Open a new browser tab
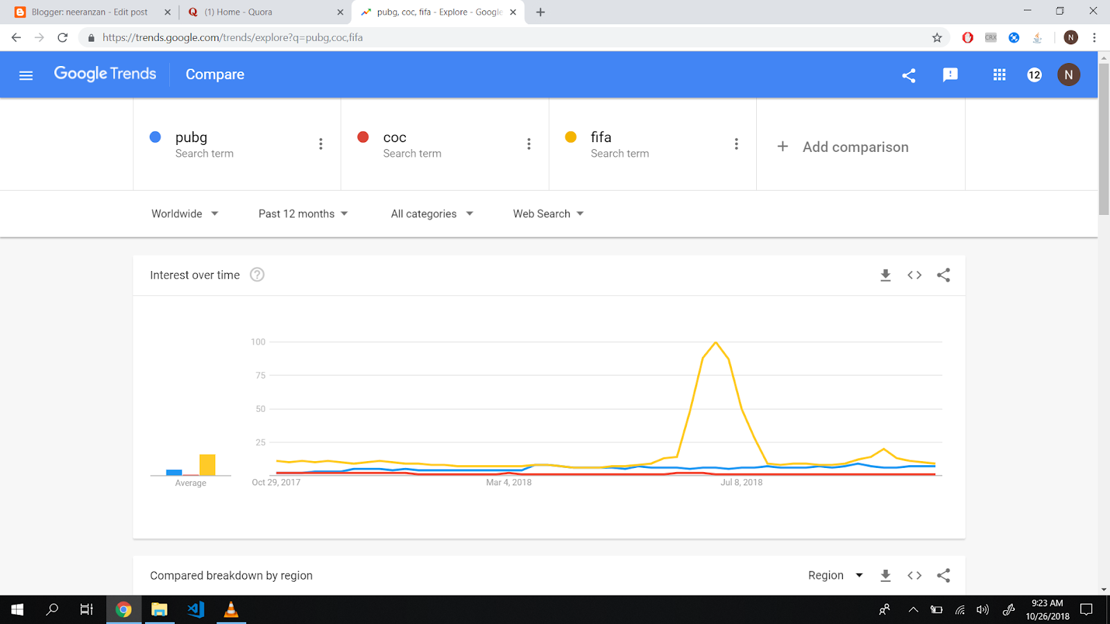The height and width of the screenshot is (624, 1110). point(540,12)
